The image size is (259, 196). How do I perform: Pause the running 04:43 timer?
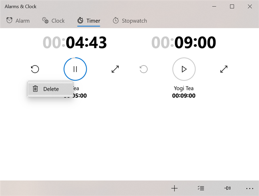click(x=75, y=69)
